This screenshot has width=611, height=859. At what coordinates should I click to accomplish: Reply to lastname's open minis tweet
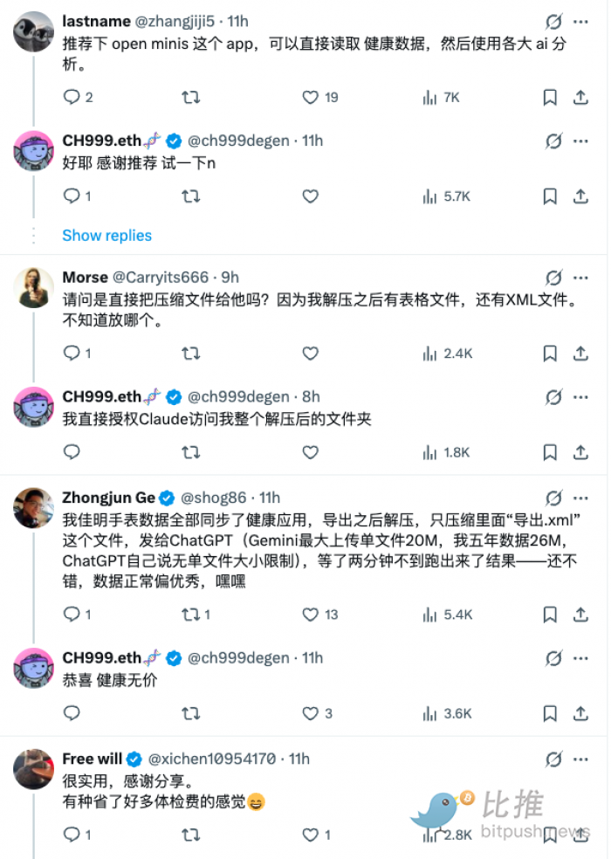pos(72,98)
